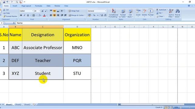The width and height of the screenshot is (195, 109).
Task: Click AutoSum
Action: (162, 10)
